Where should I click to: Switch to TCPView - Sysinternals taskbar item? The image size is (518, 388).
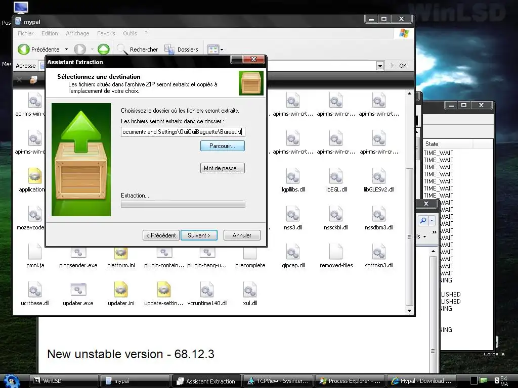(278, 381)
